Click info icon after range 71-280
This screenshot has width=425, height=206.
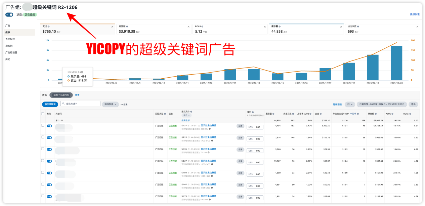[209, 152]
